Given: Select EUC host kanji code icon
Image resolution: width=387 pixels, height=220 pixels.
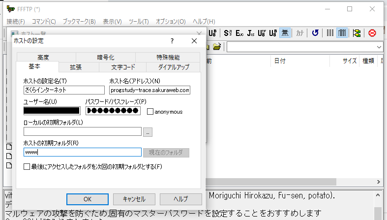Looking at the screenshot, I should point(239,33).
